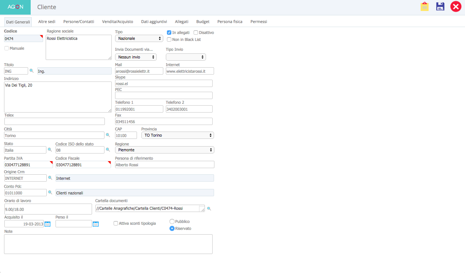Open Provincia dropdown showing TO Torino
The image size is (465, 273).
click(178, 135)
